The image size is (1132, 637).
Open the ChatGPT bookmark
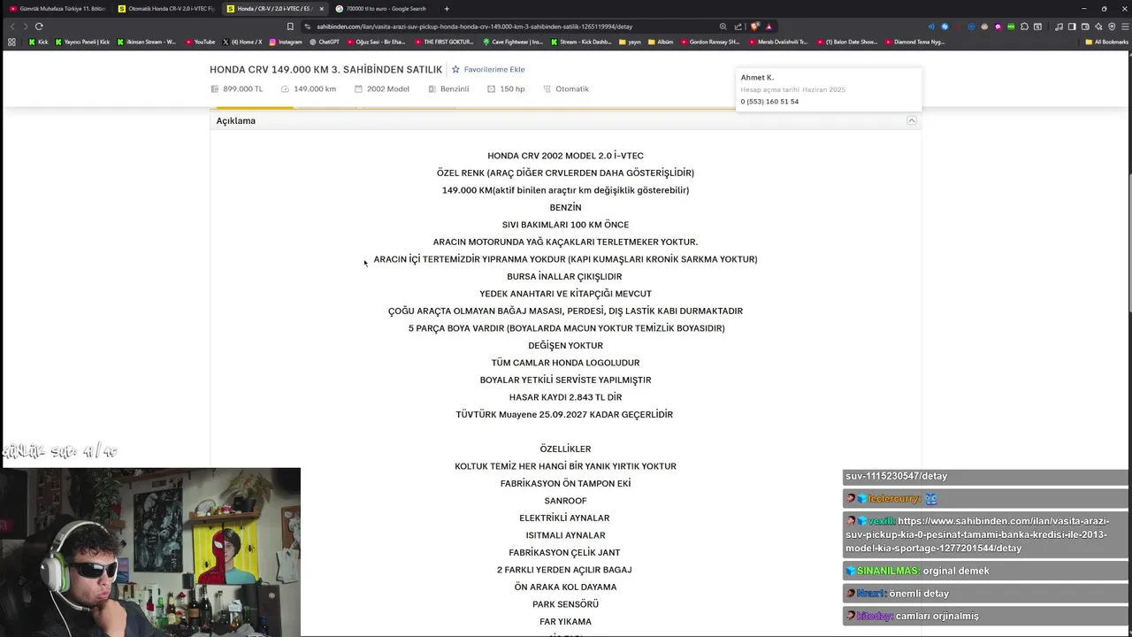[324, 42]
